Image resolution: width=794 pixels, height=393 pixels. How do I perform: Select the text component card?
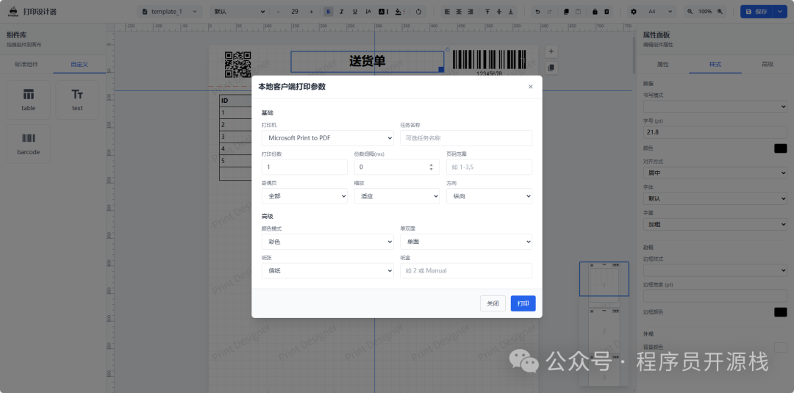[77, 100]
